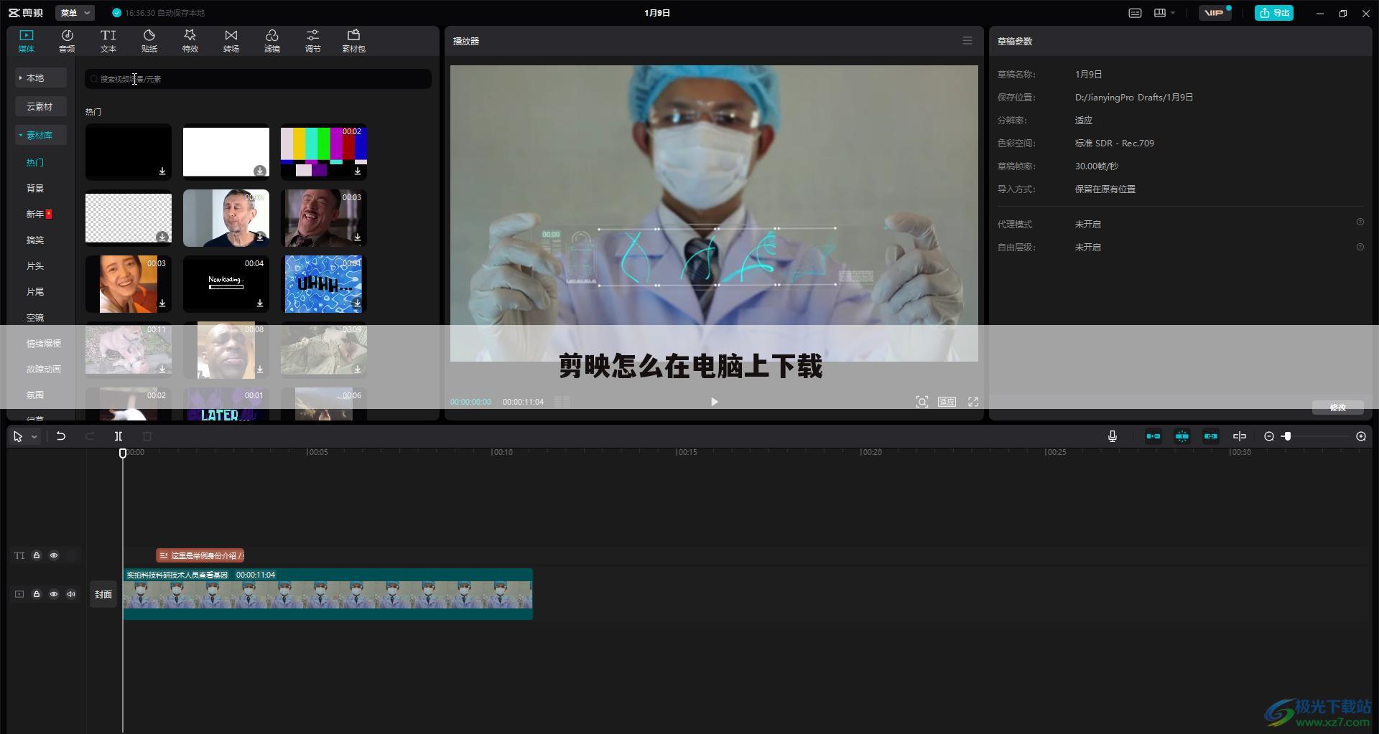
Task: Undo the last action
Action: click(x=61, y=436)
